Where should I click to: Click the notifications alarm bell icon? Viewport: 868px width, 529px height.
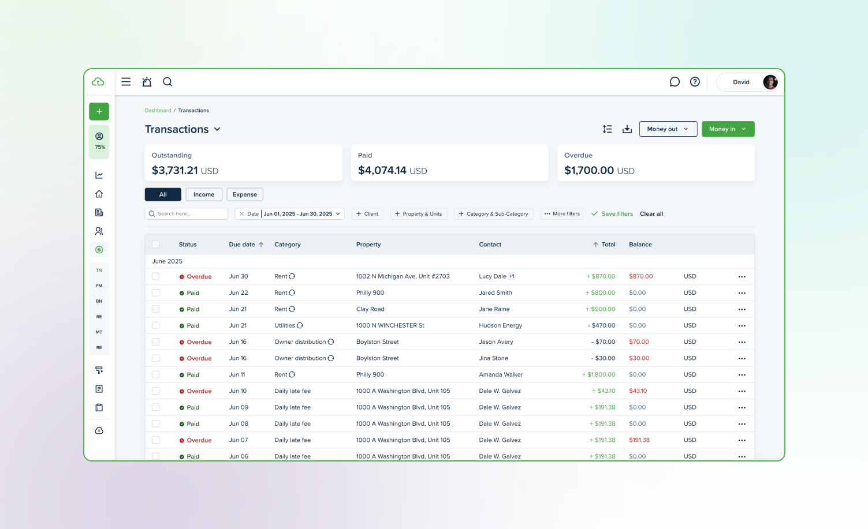point(147,82)
